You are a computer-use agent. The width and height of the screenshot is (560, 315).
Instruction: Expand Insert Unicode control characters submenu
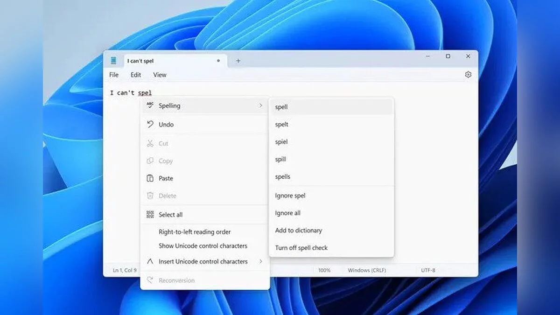pyautogui.click(x=261, y=261)
